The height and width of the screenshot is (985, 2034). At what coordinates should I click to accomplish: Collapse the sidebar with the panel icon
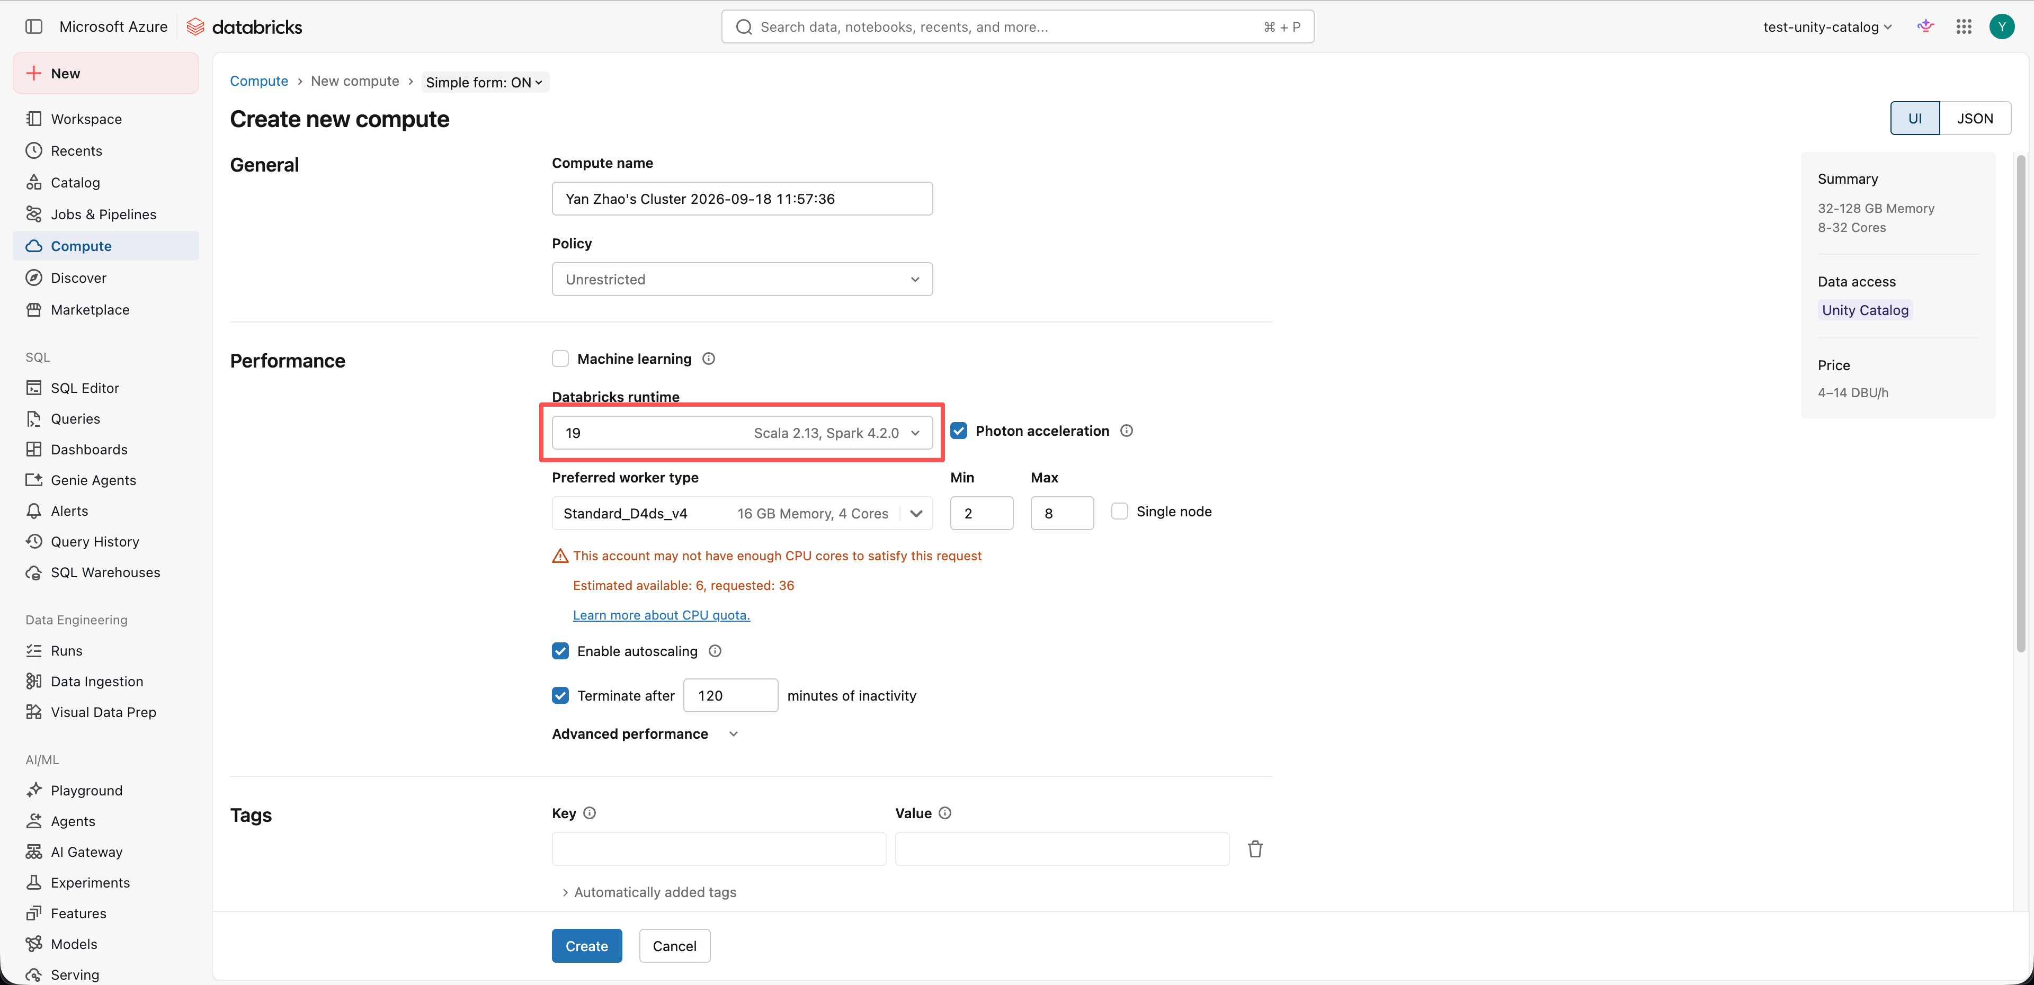[34, 26]
